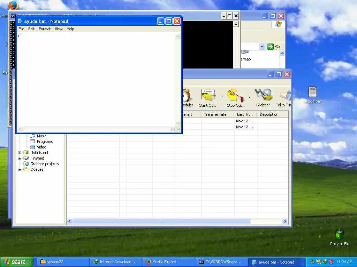
Task: Select Video category in tree
Action: point(41,147)
